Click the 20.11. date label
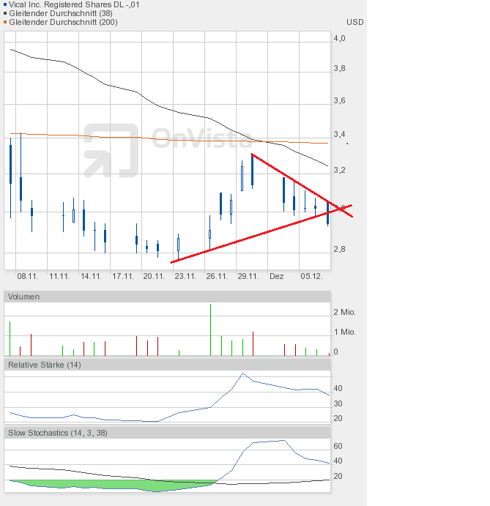 click(154, 276)
